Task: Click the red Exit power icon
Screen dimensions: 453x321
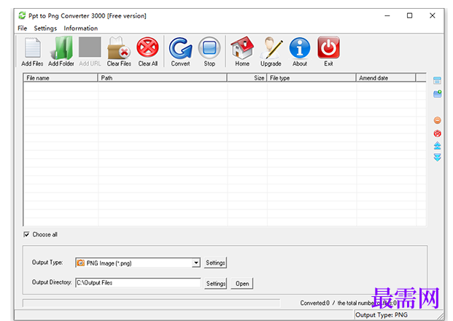Action: click(328, 47)
